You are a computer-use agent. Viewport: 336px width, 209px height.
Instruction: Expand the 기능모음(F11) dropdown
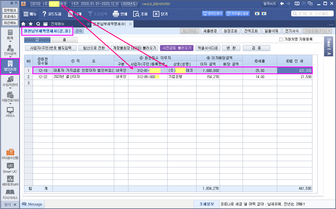click(317, 31)
